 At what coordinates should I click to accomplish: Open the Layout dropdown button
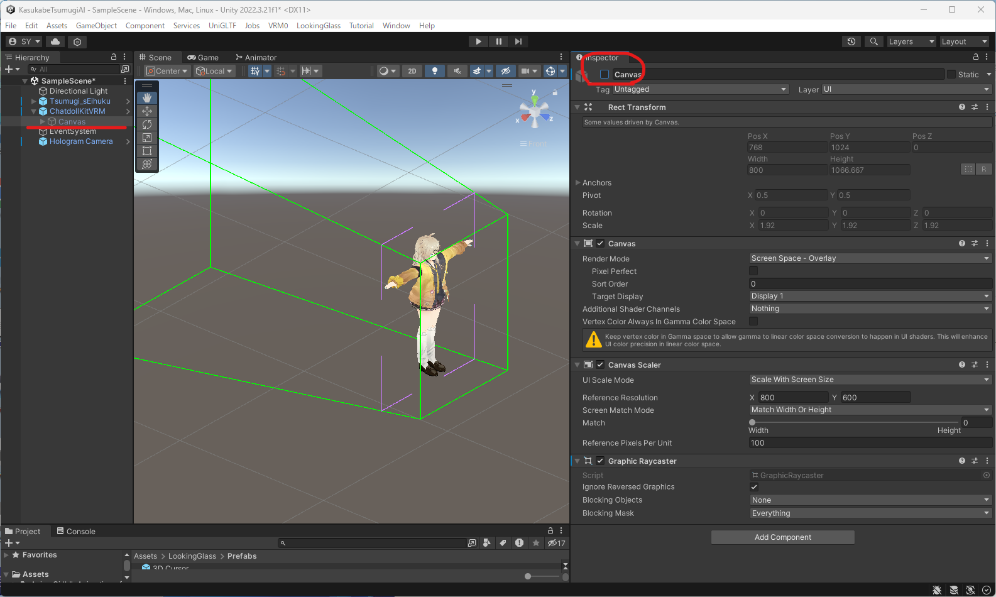coord(965,41)
